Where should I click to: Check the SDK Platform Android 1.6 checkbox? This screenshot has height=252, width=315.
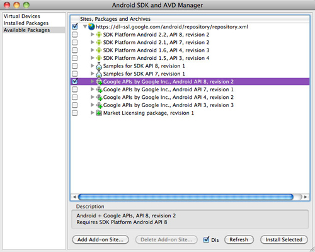coord(75,50)
